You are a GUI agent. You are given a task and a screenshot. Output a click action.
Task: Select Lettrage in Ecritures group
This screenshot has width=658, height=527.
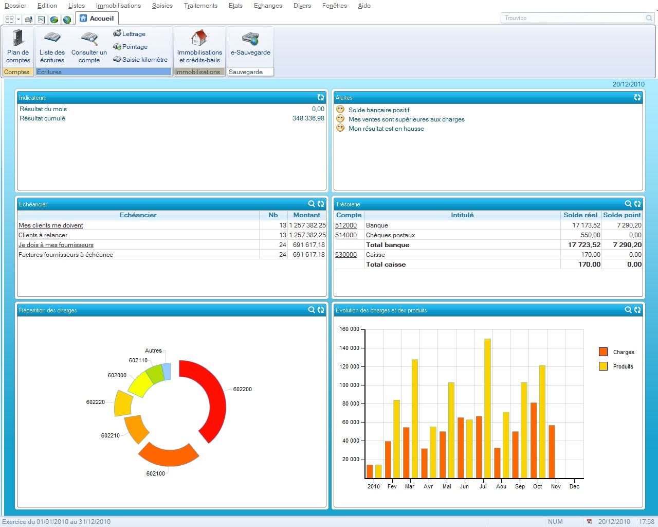pos(130,34)
